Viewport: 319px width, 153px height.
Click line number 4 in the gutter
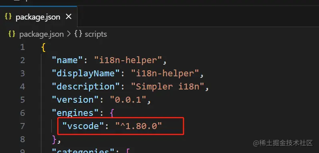22,87
